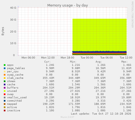
Task: Click the unused current value 27.19G
Action: pos(49,91)
